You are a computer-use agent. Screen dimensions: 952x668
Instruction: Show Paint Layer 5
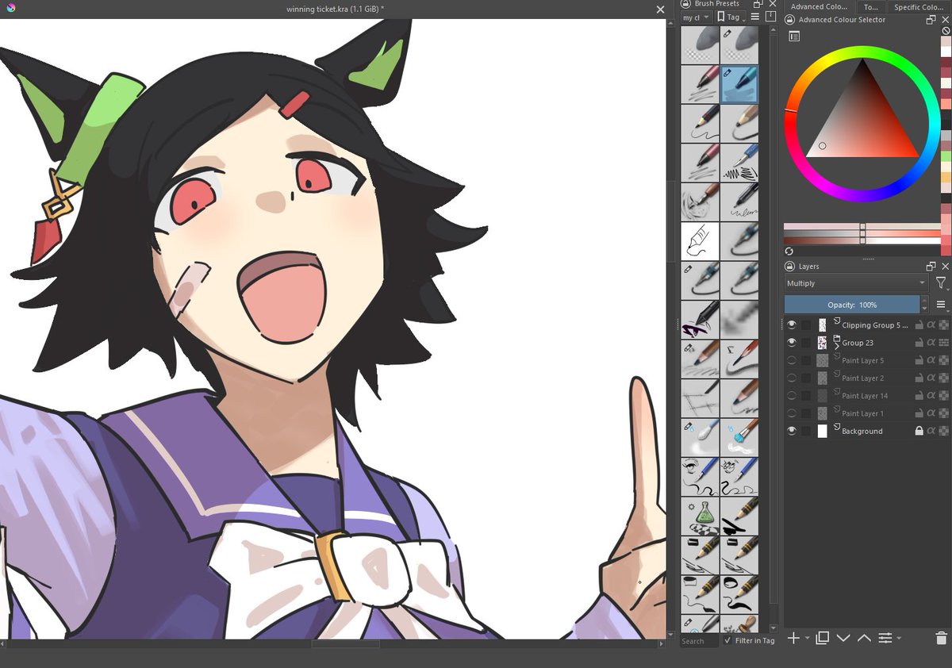pos(791,360)
